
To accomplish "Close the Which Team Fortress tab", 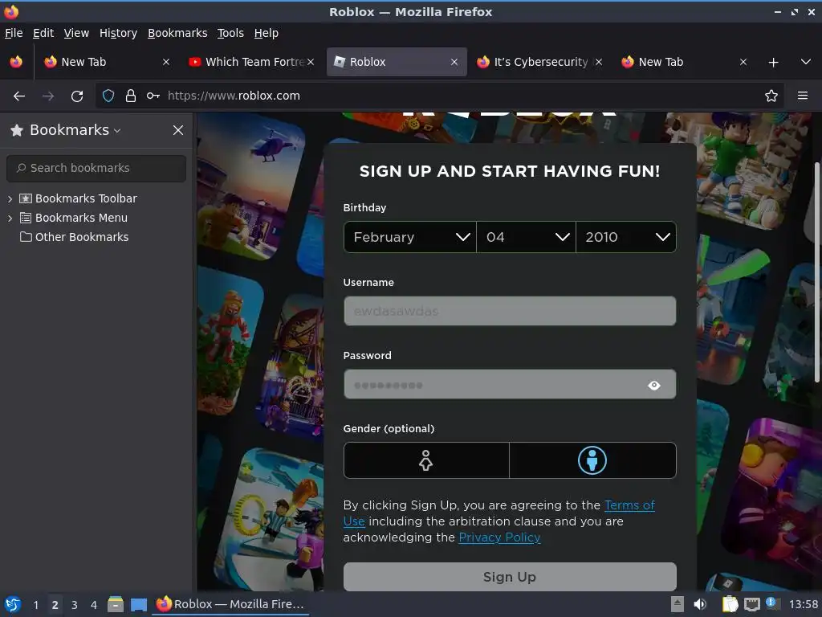I will pos(311,62).
